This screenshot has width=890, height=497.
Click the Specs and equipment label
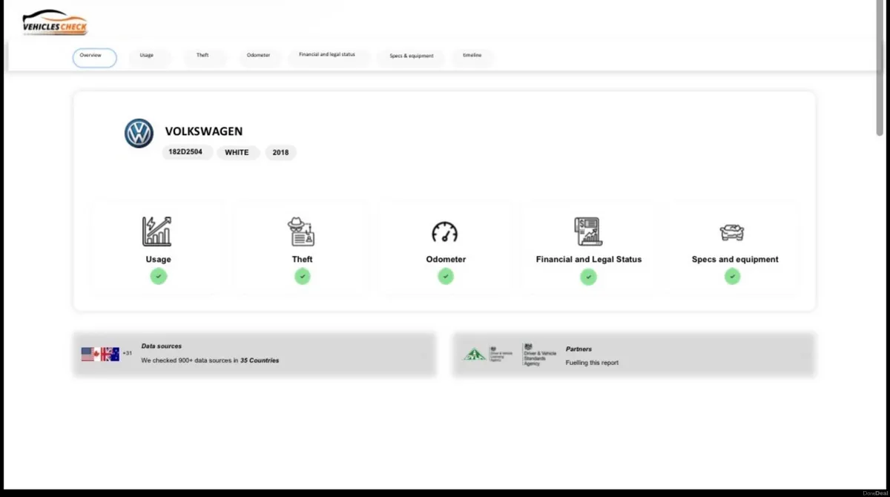[735, 260]
